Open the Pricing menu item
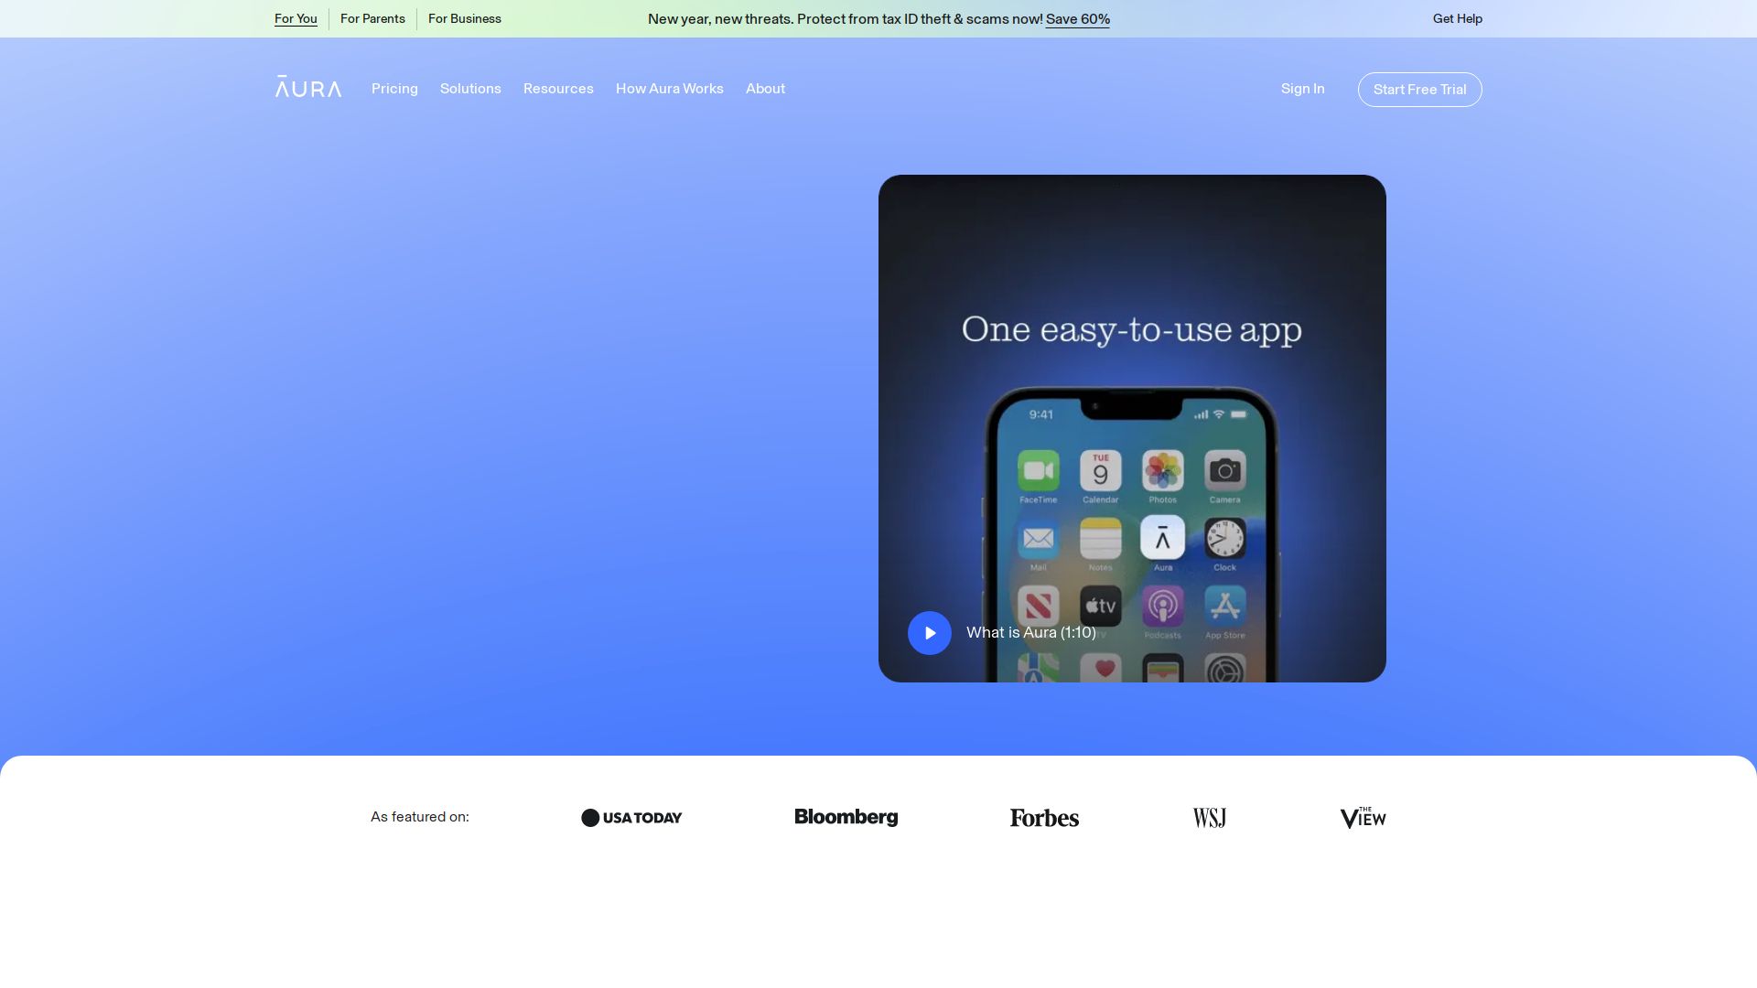 point(394,89)
